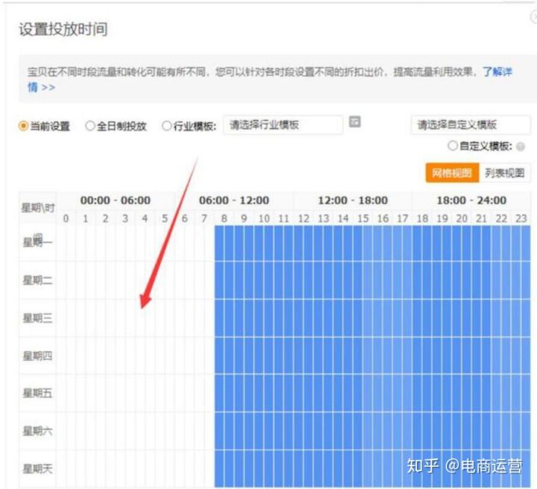Viewport: 537px width, 489px height.
Task: Close the 设置投放时间 dialog
Action: point(533,16)
